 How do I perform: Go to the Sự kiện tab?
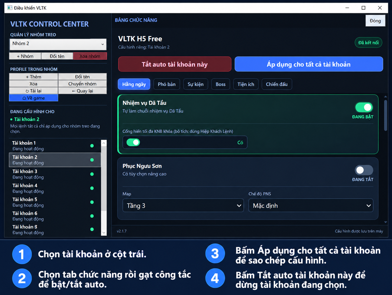pyautogui.click(x=195, y=84)
